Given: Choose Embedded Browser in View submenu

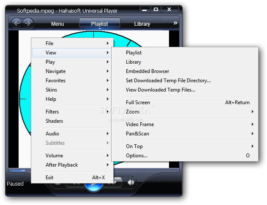Looking at the screenshot, I should point(185,71).
